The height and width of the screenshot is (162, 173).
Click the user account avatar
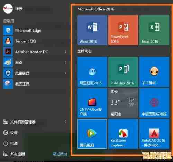point(8,9)
